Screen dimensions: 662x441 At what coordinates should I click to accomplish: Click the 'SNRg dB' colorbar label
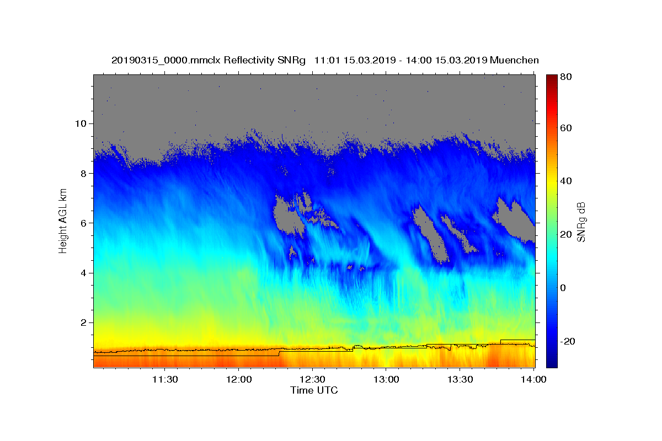point(581,222)
